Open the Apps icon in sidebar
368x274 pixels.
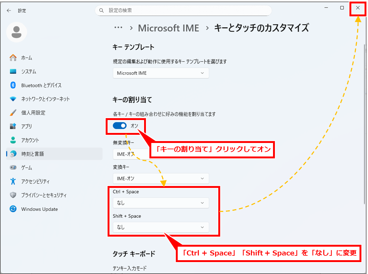click(x=13, y=126)
